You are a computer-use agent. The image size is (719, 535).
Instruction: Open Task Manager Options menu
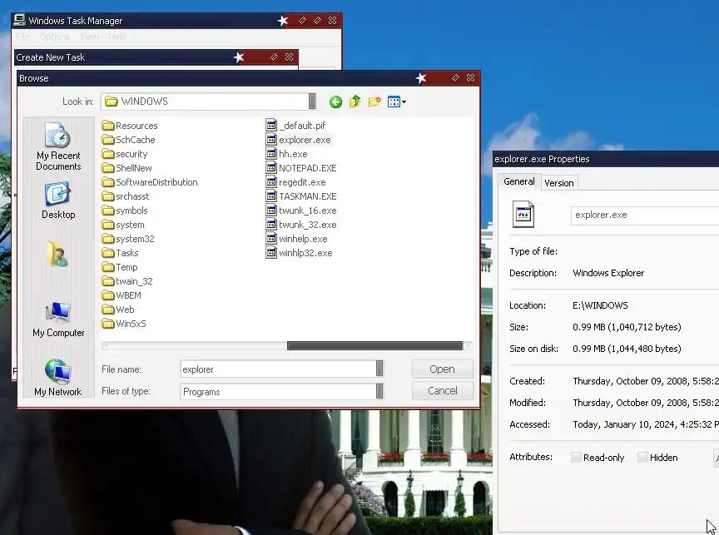click(x=55, y=37)
